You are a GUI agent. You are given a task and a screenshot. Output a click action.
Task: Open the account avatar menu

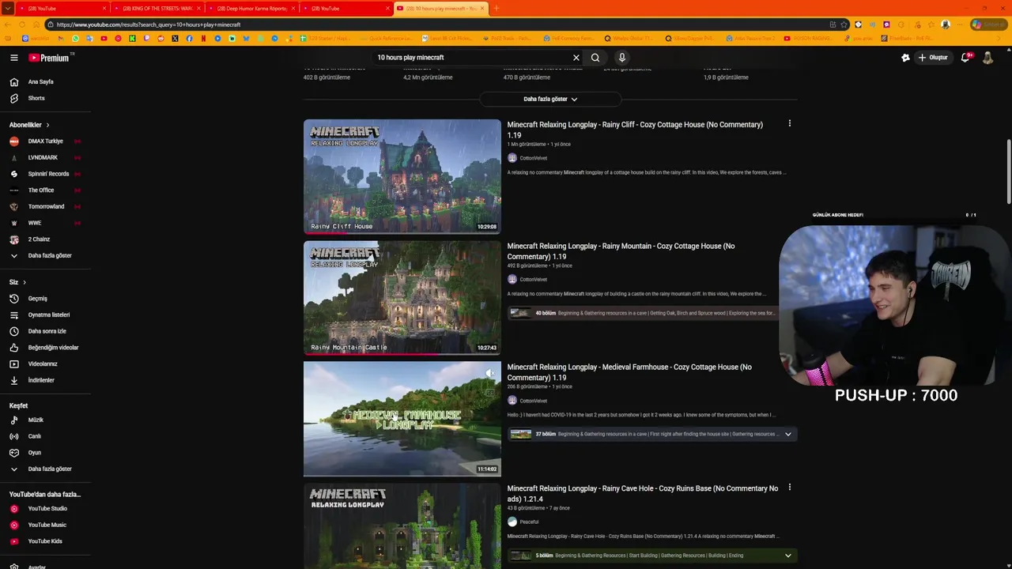click(987, 58)
